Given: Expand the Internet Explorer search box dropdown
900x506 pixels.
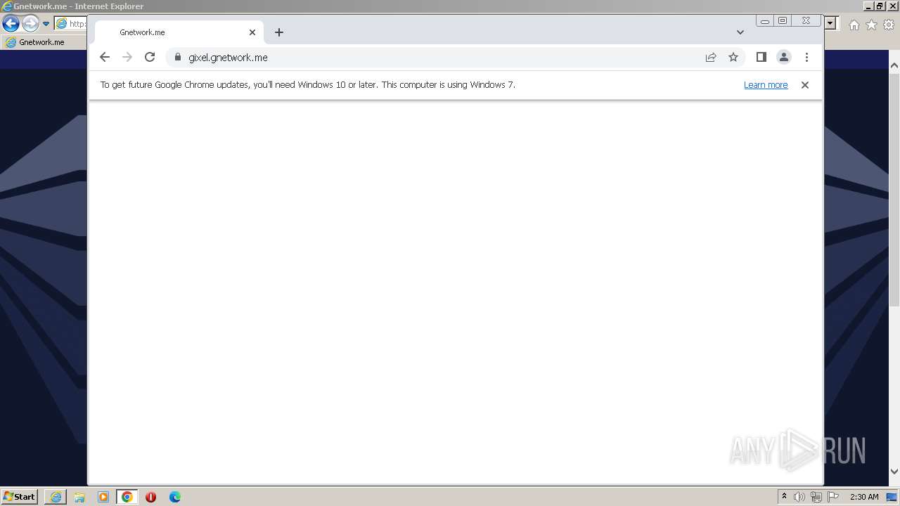Looking at the screenshot, I should 831,23.
